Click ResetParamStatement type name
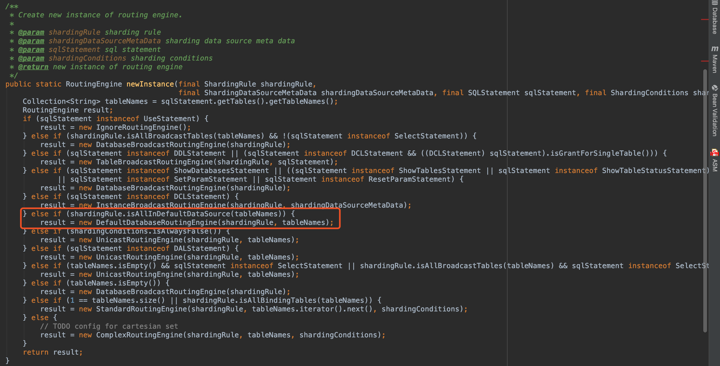This screenshot has height=366, width=720. coord(409,179)
